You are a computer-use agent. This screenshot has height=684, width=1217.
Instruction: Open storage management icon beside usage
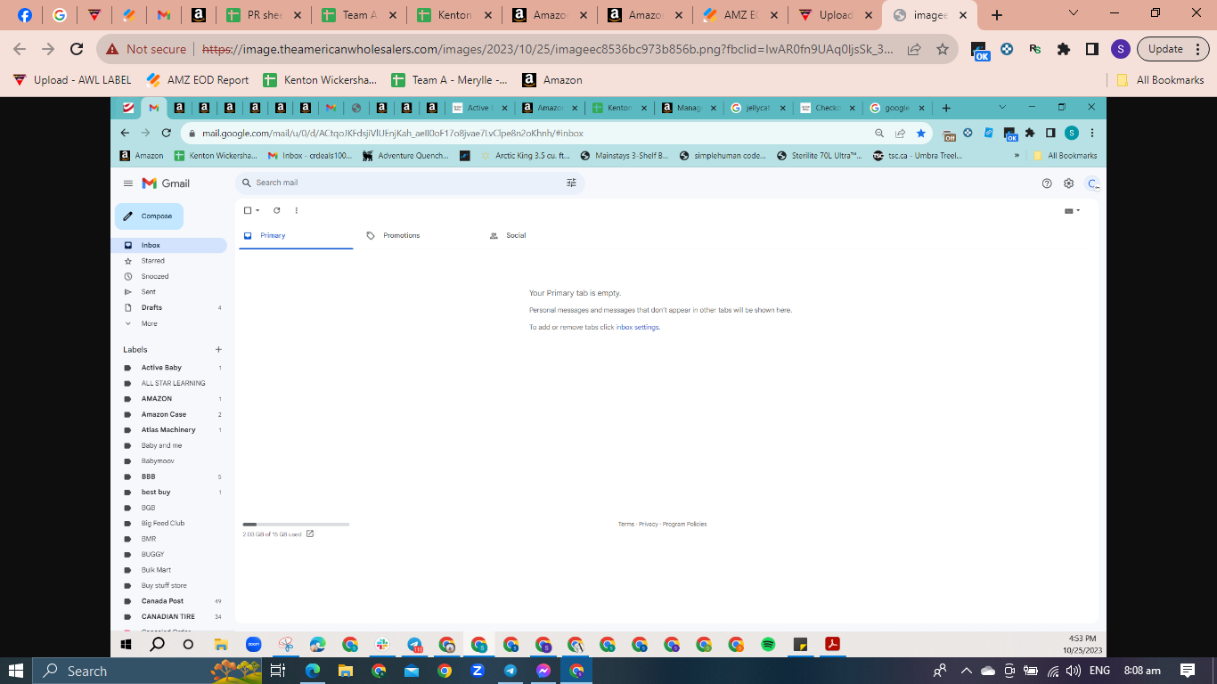(310, 534)
